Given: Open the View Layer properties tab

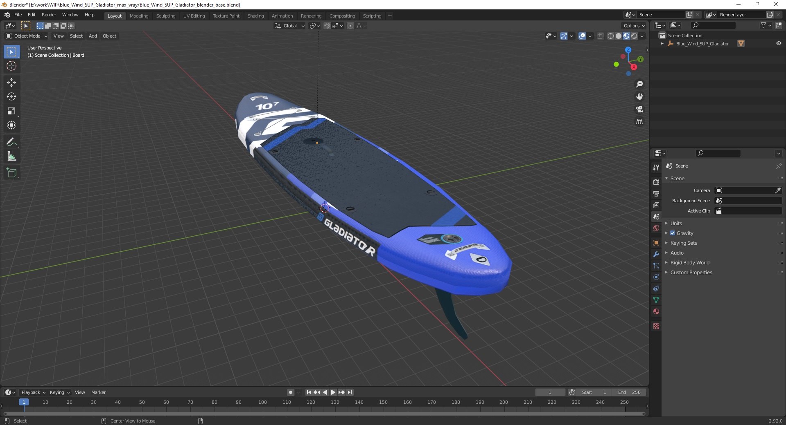Looking at the screenshot, I should 656,205.
